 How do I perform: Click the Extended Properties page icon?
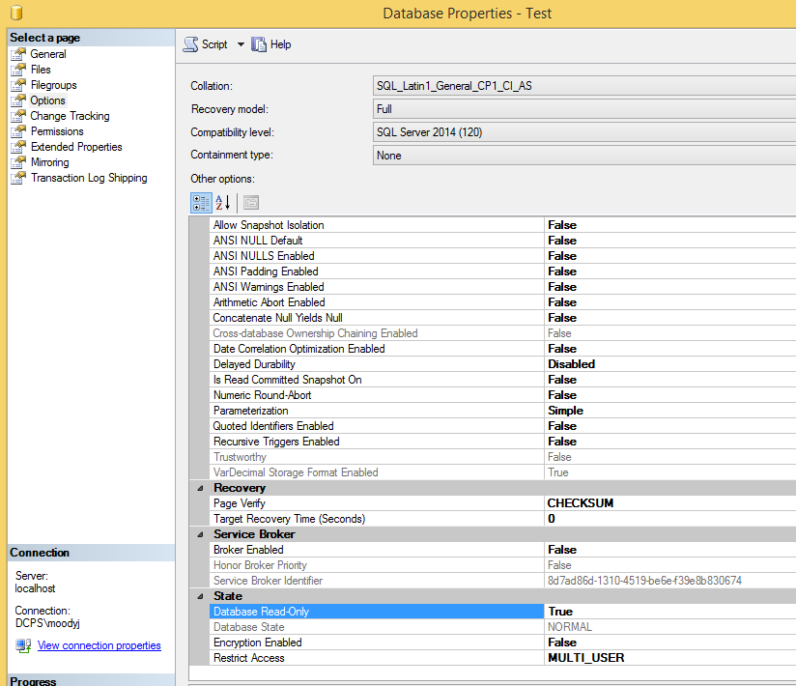17,146
